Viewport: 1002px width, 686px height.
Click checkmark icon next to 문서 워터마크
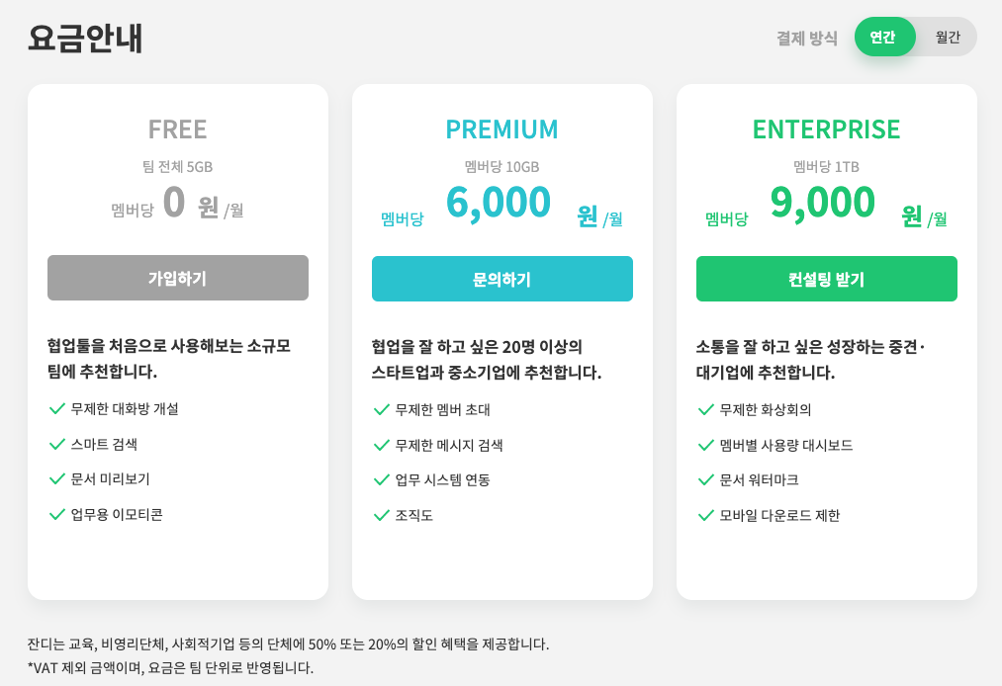706,479
